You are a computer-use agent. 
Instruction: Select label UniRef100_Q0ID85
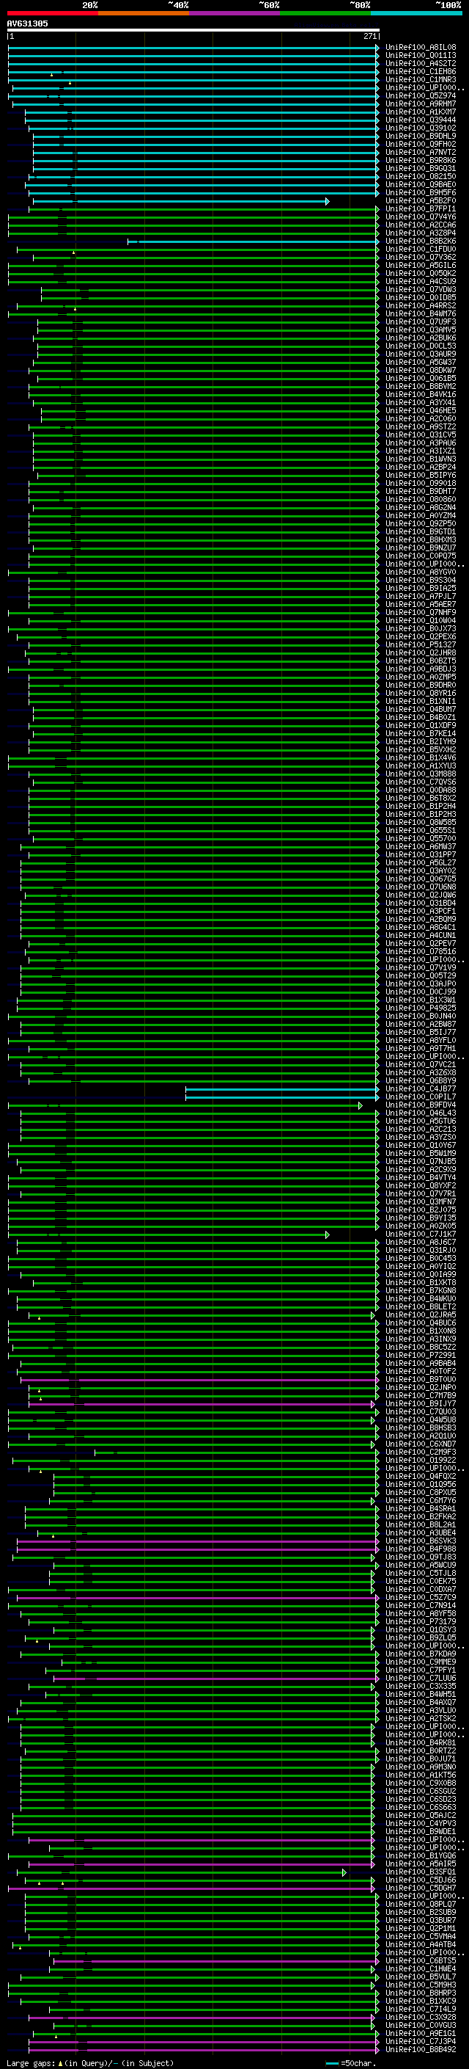pos(420,297)
